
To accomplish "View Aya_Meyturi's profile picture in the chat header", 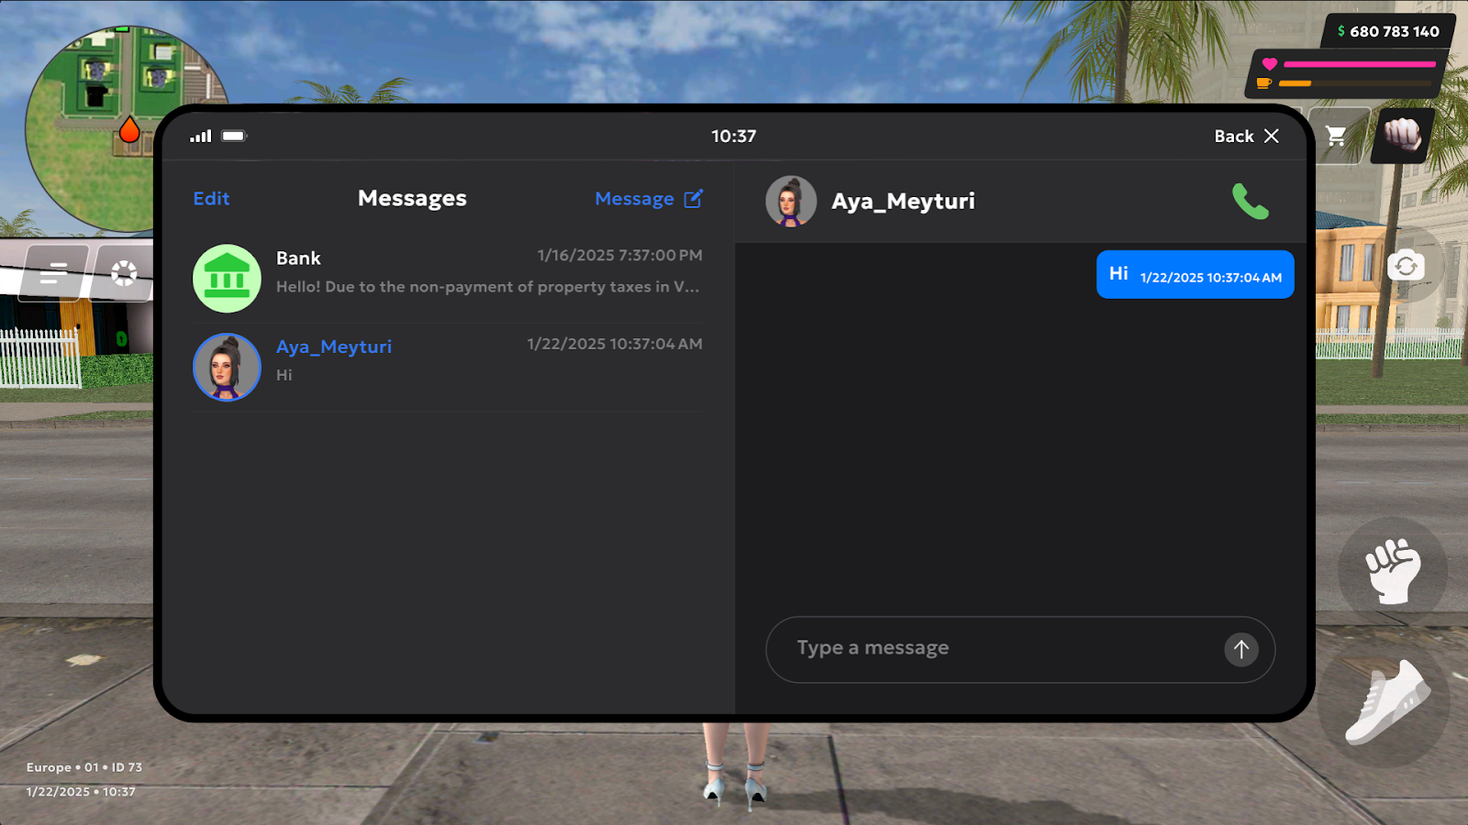I will pos(791,201).
